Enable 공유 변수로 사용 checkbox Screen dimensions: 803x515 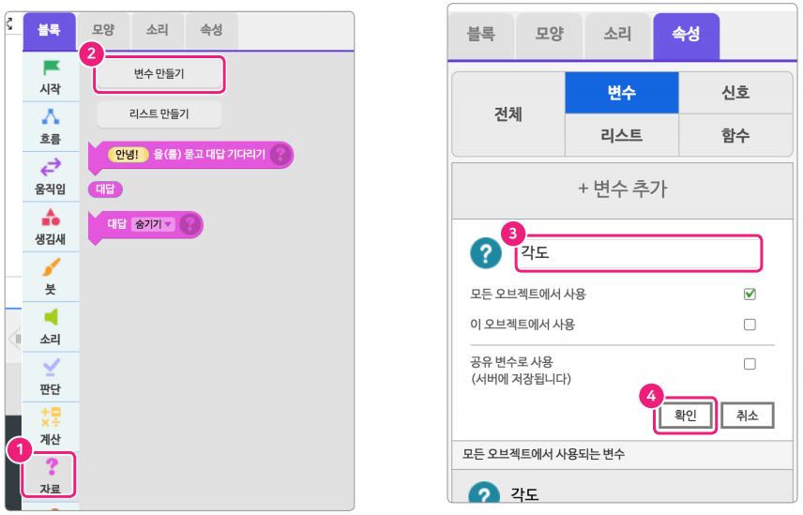750,364
